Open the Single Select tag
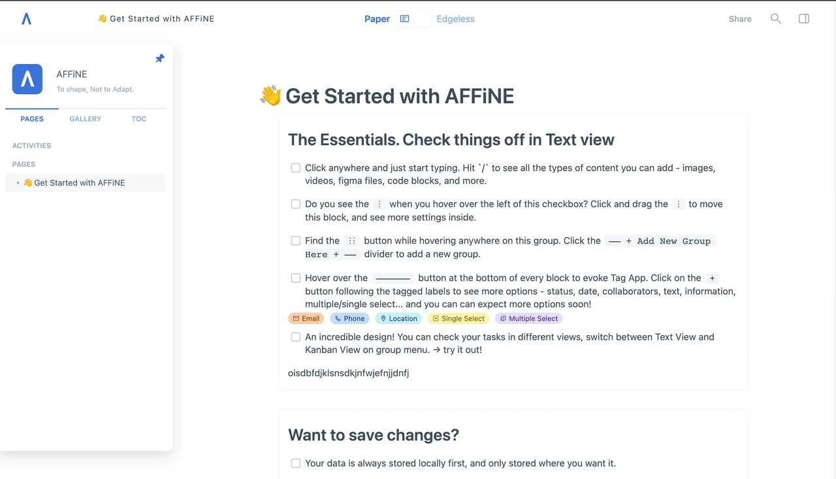Screen dimensions: 836x479 click(x=458, y=318)
